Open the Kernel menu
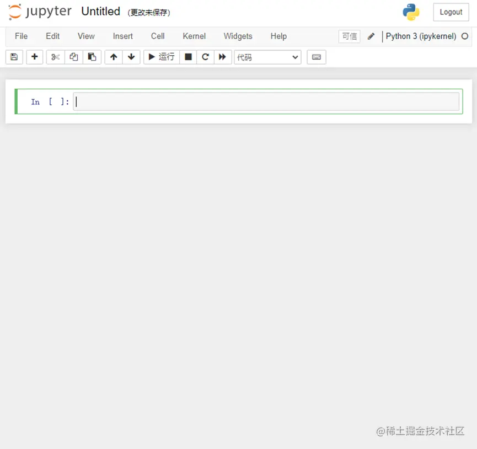 pos(194,36)
